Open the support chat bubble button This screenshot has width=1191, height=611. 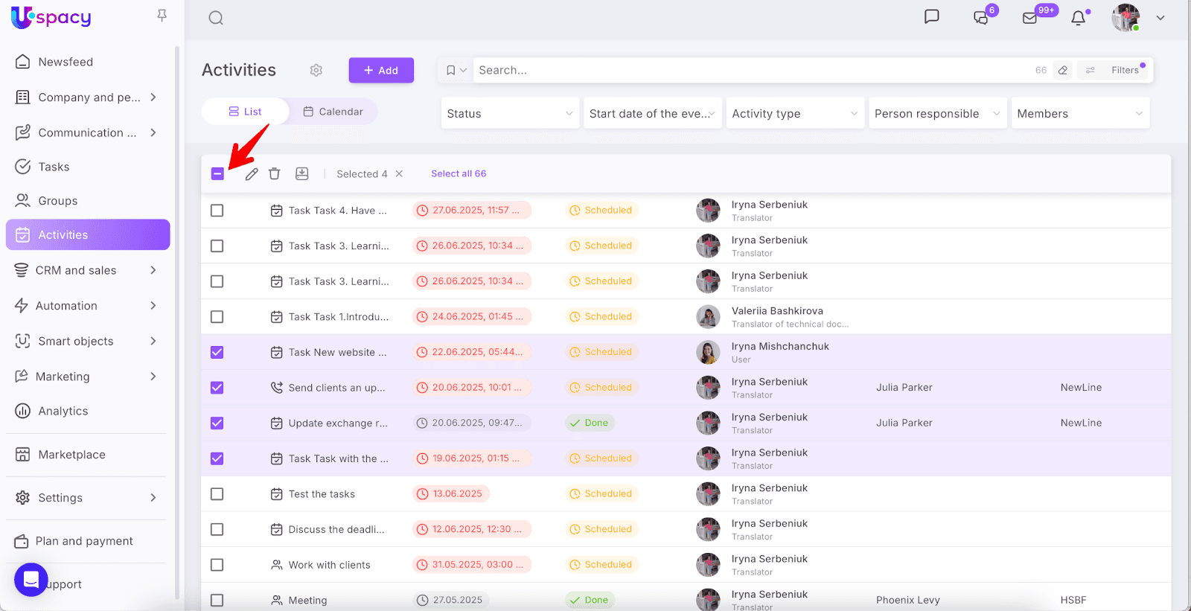(31, 579)
